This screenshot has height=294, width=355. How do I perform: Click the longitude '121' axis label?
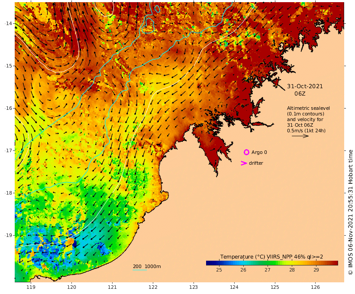tap(112, 287)
